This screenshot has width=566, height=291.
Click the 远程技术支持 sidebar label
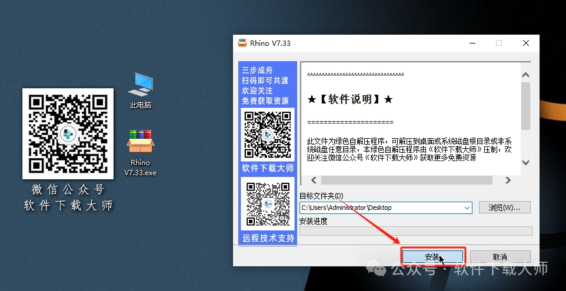coord(268,238)
